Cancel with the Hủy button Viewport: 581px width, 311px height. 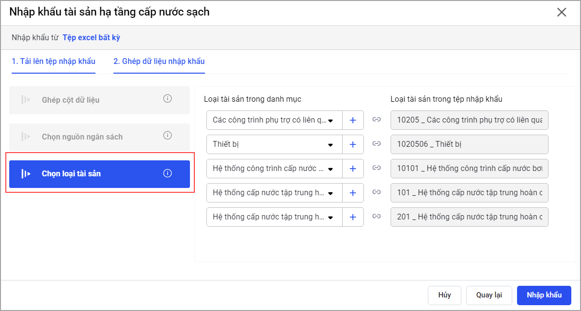click(x=444, y=295)
